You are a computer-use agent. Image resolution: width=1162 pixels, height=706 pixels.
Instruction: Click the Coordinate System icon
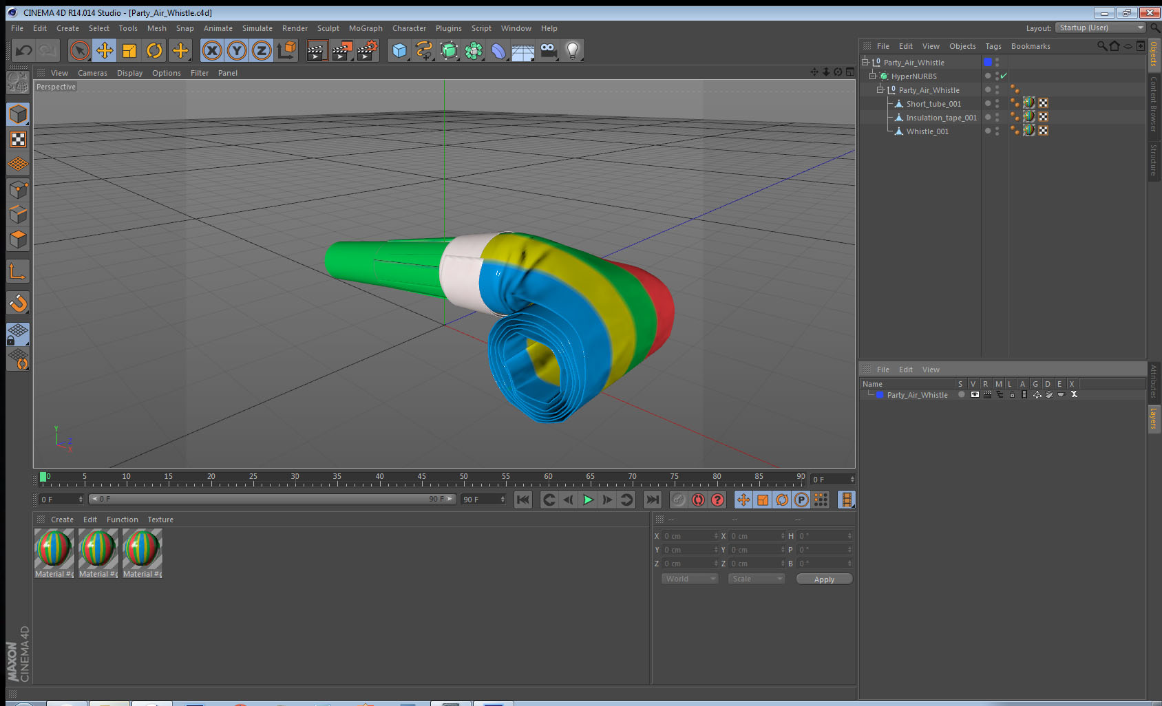[286, 50]
